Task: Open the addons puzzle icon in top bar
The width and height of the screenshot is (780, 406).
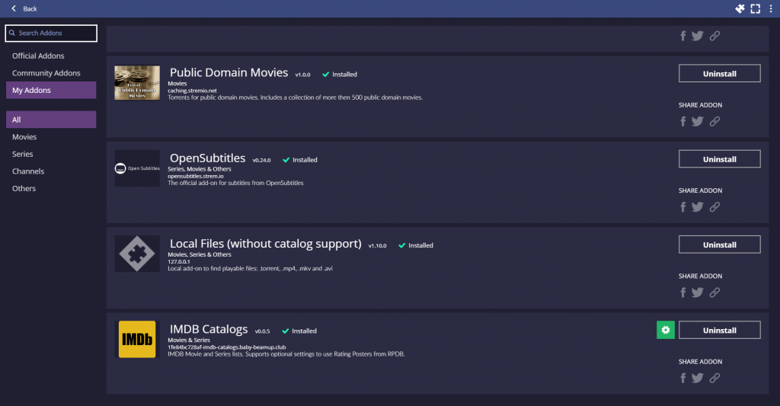Action: (740, 8)
